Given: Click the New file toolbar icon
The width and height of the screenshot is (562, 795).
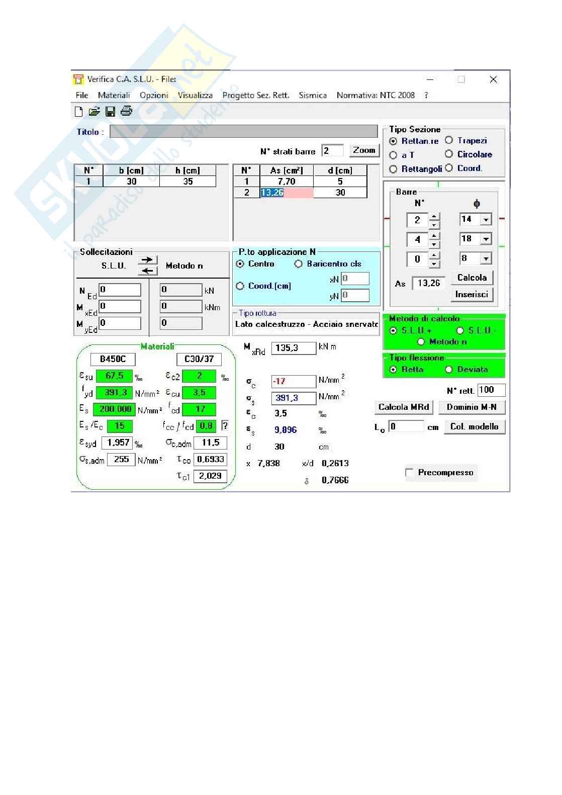Looking at the screenshot, I should click(x=78, y=112).
